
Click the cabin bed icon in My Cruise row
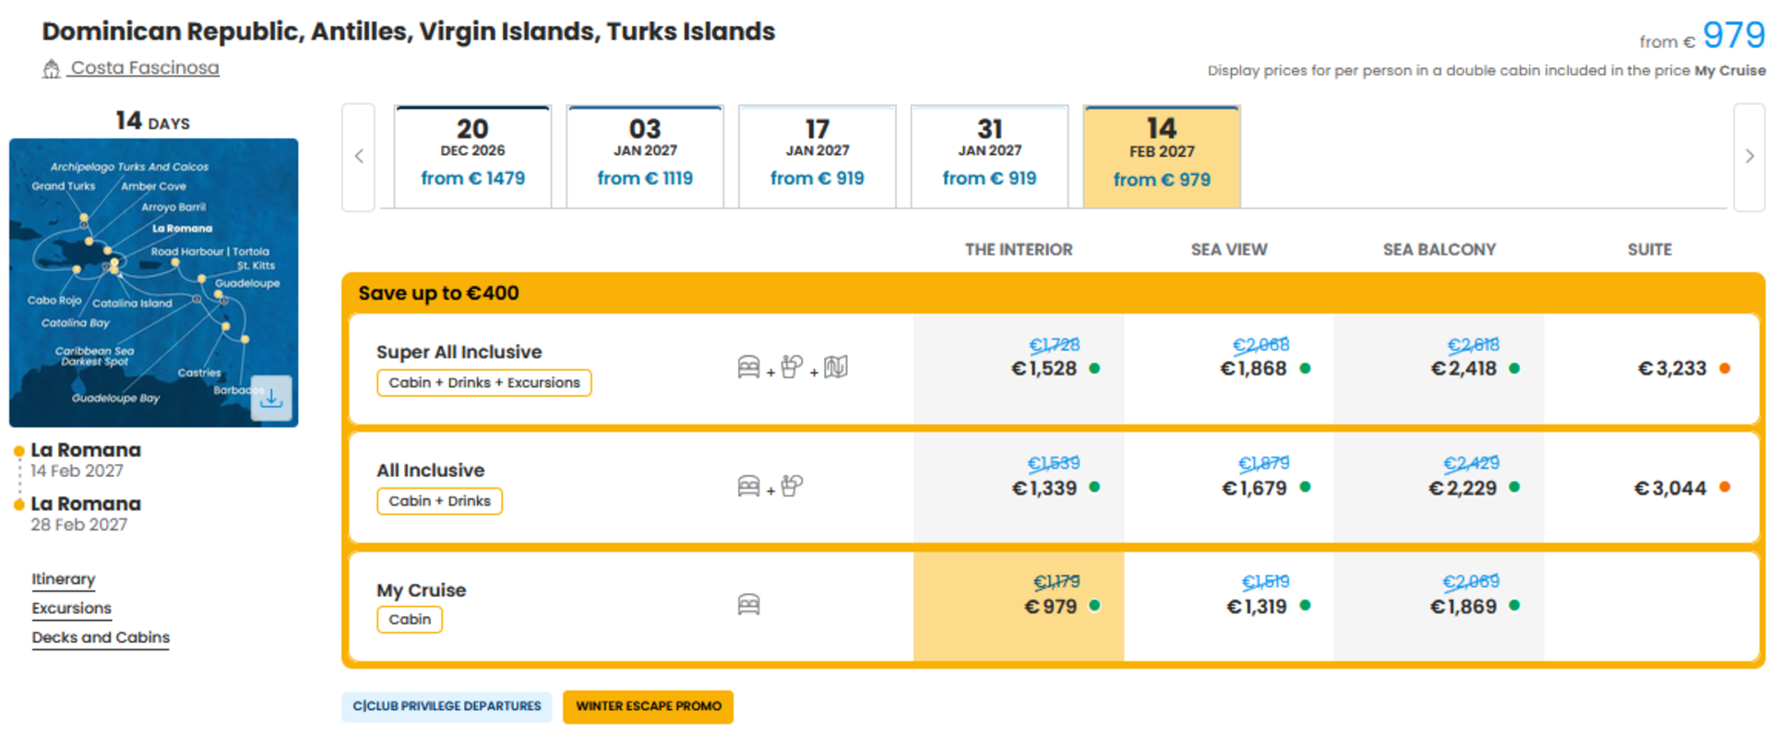point(748,605)
